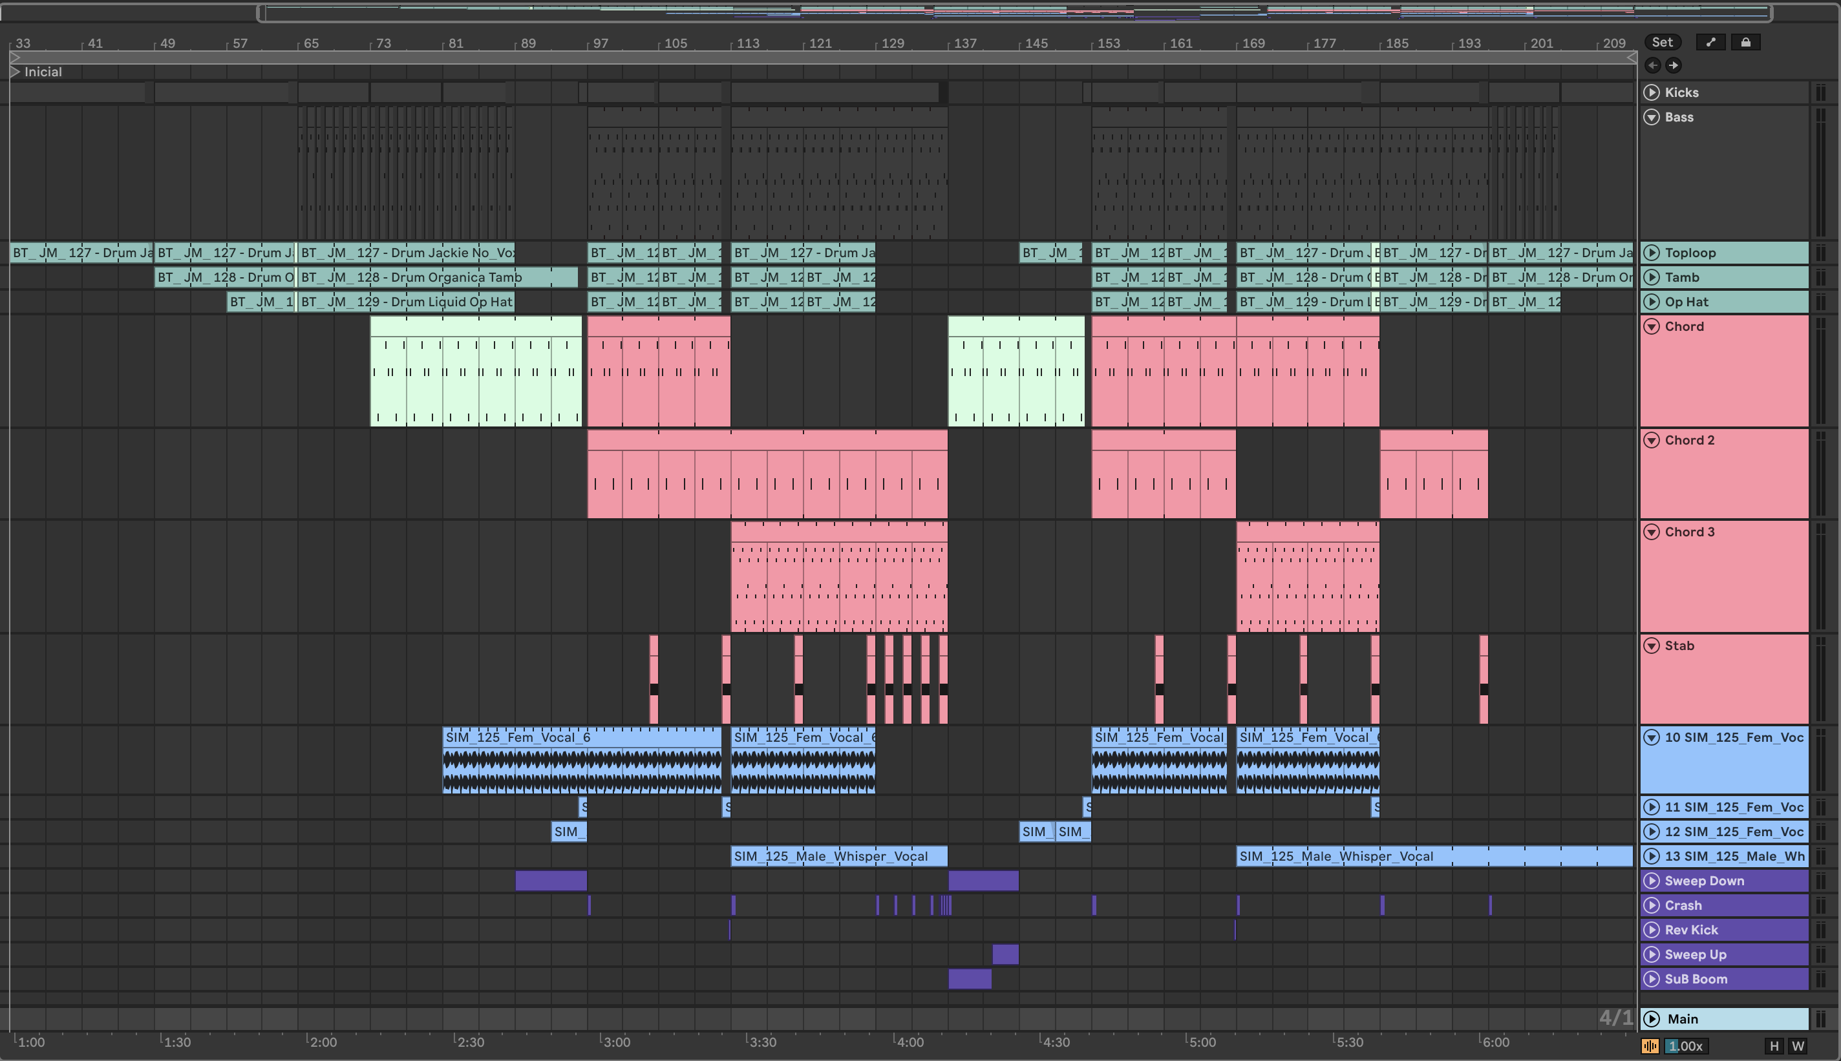Expand the Kicks track
This screenshot has width=1841, height=1061.
point(1652,92)
